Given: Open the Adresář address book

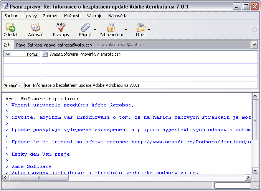Looking at the screenshot, I should point(35,30).
